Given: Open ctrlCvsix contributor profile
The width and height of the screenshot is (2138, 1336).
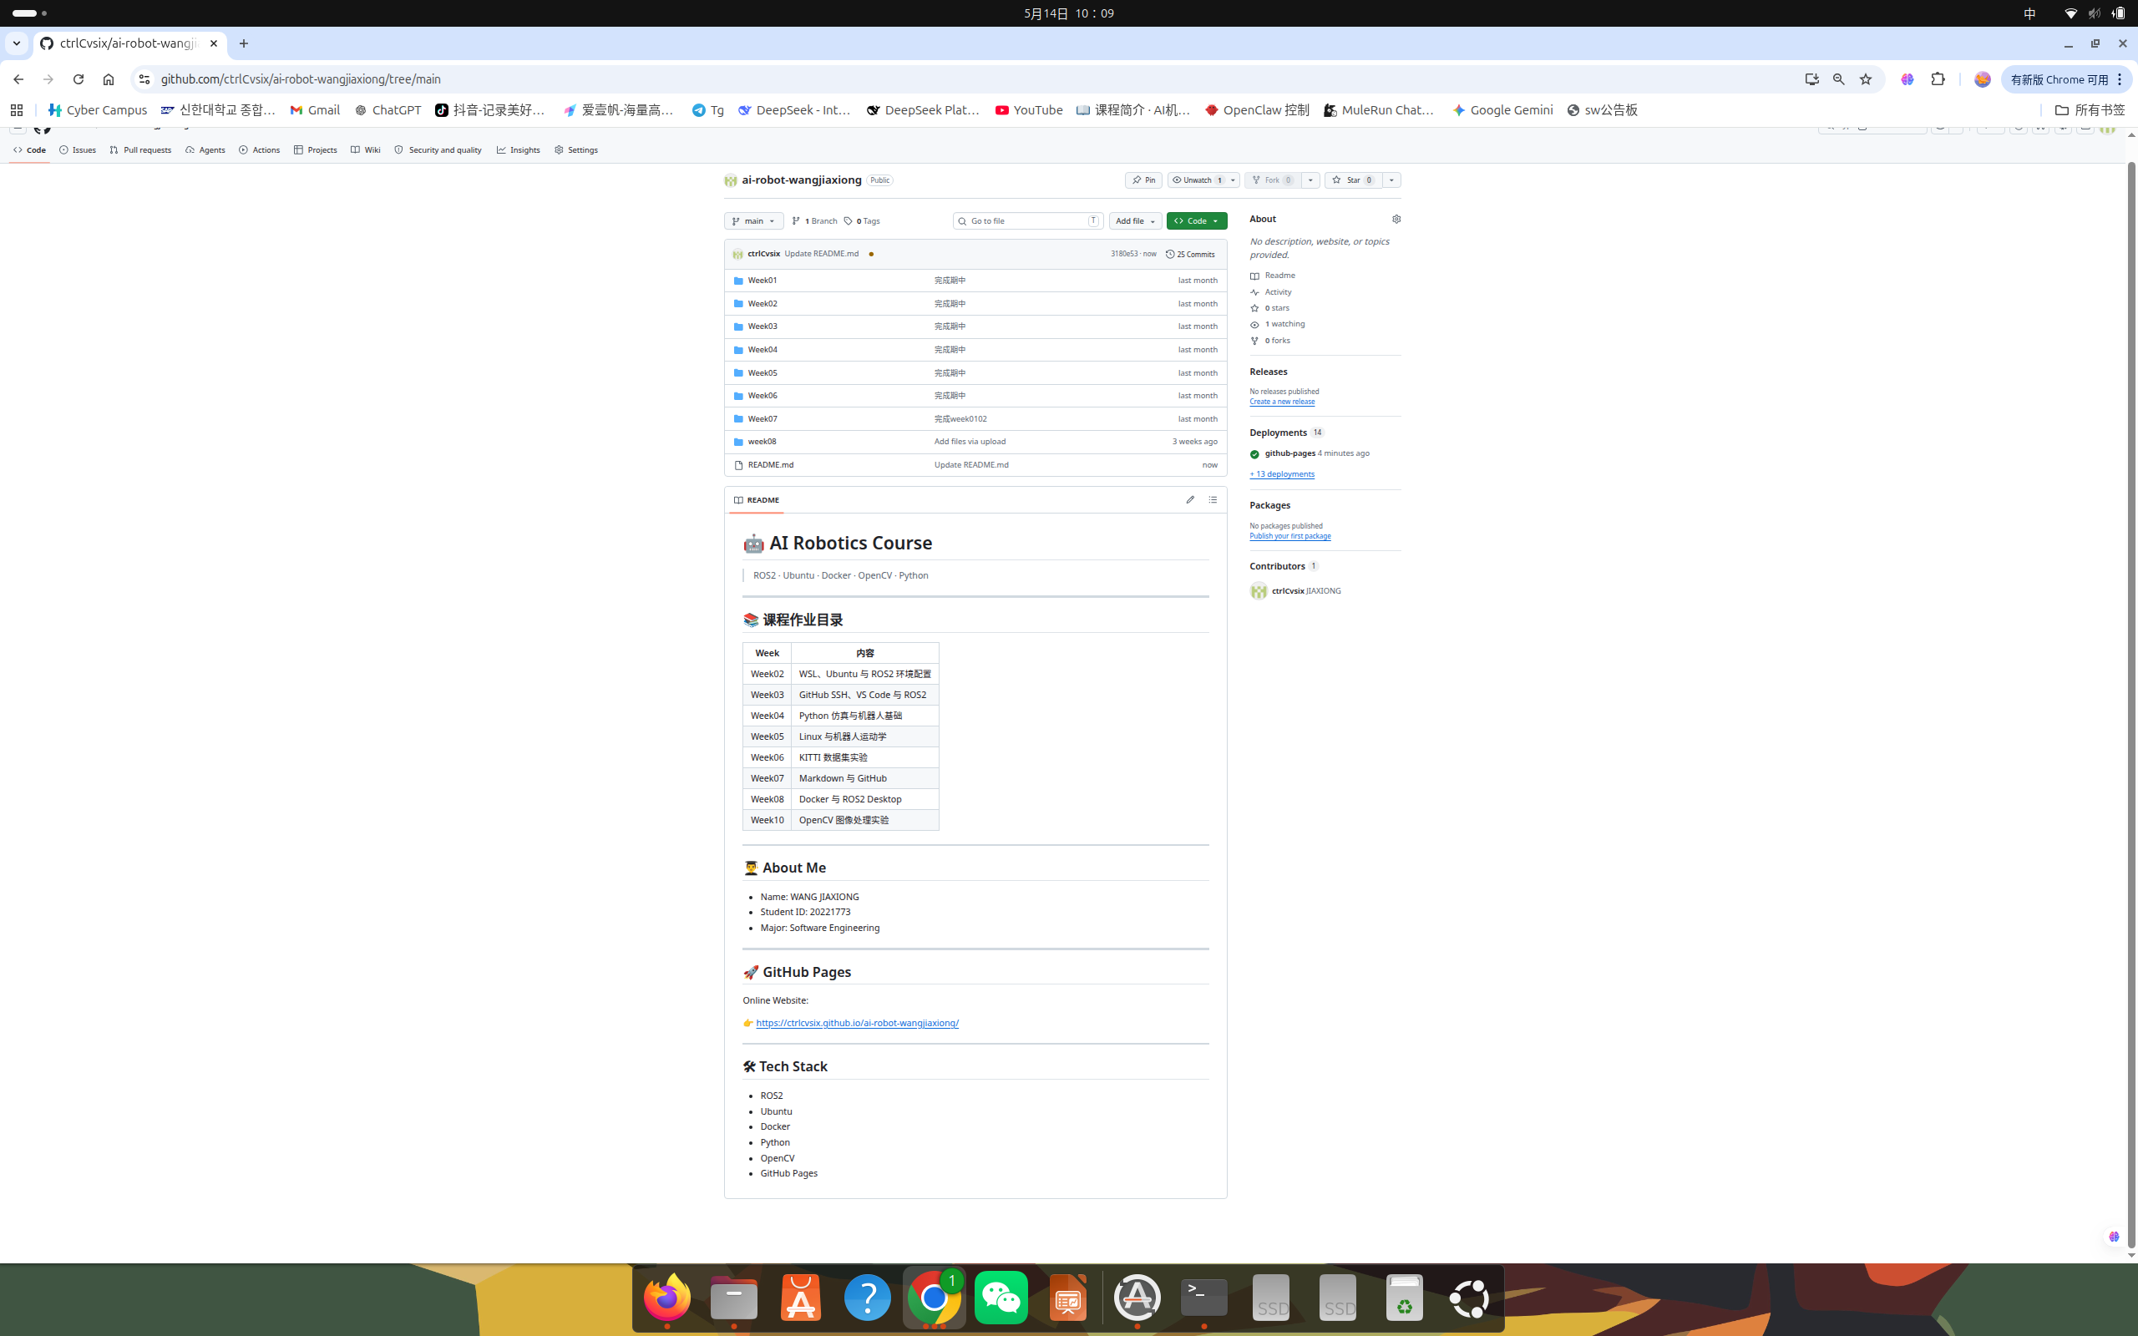Looking at the screenshot, I should tap(1288, 591).
